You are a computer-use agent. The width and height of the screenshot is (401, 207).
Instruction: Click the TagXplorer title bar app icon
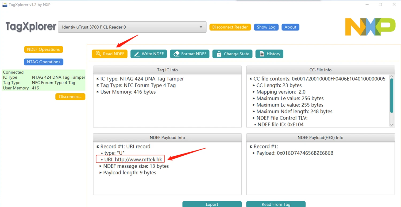pos(5,5)
